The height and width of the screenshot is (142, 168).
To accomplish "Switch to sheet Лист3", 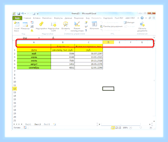I will pos(47,124).
